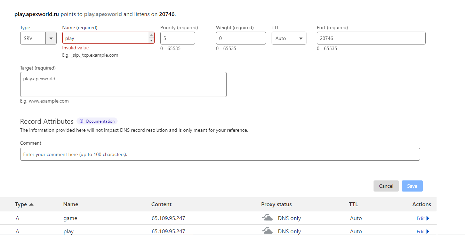Save the DNS record
The image size is (465, 235).
coord(412,186)
